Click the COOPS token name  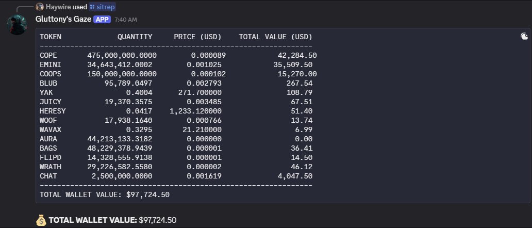pyautogui.click(x=51, y=74)
